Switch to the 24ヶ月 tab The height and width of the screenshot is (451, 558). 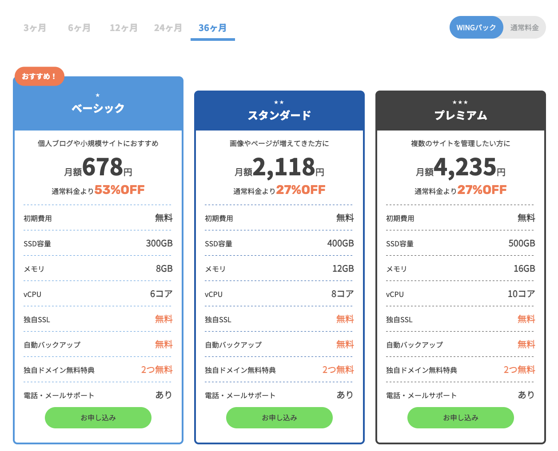(x=168, y=28)
